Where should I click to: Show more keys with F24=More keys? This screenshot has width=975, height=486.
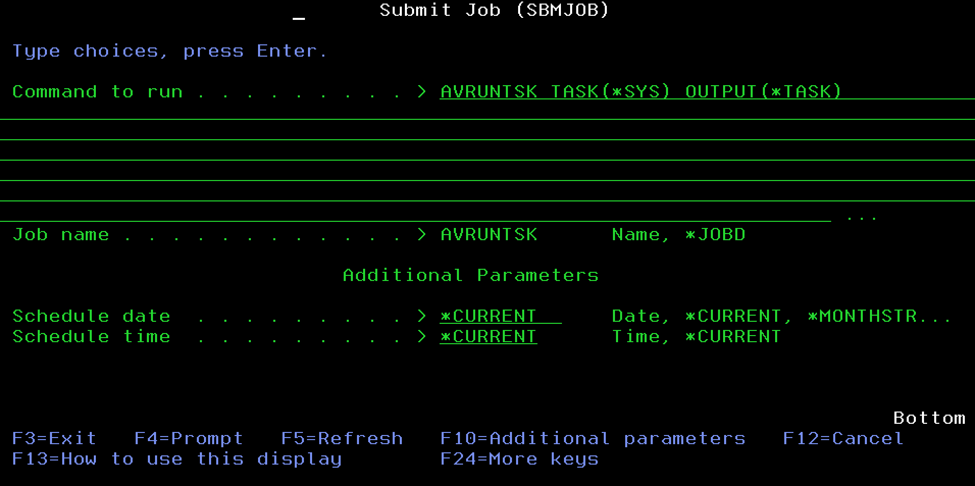click(519, 459)
